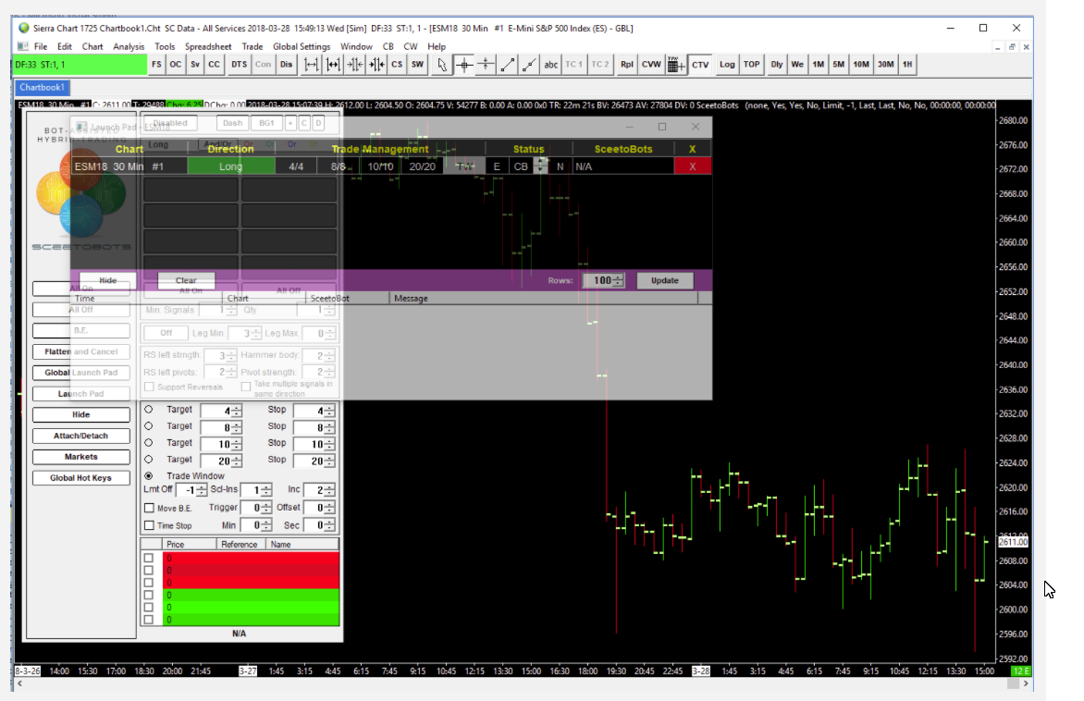Click the red X cell in ESM18 row
Image resolution: width=1084 pixels, height=701 pixels.
(x=692, y=166)
